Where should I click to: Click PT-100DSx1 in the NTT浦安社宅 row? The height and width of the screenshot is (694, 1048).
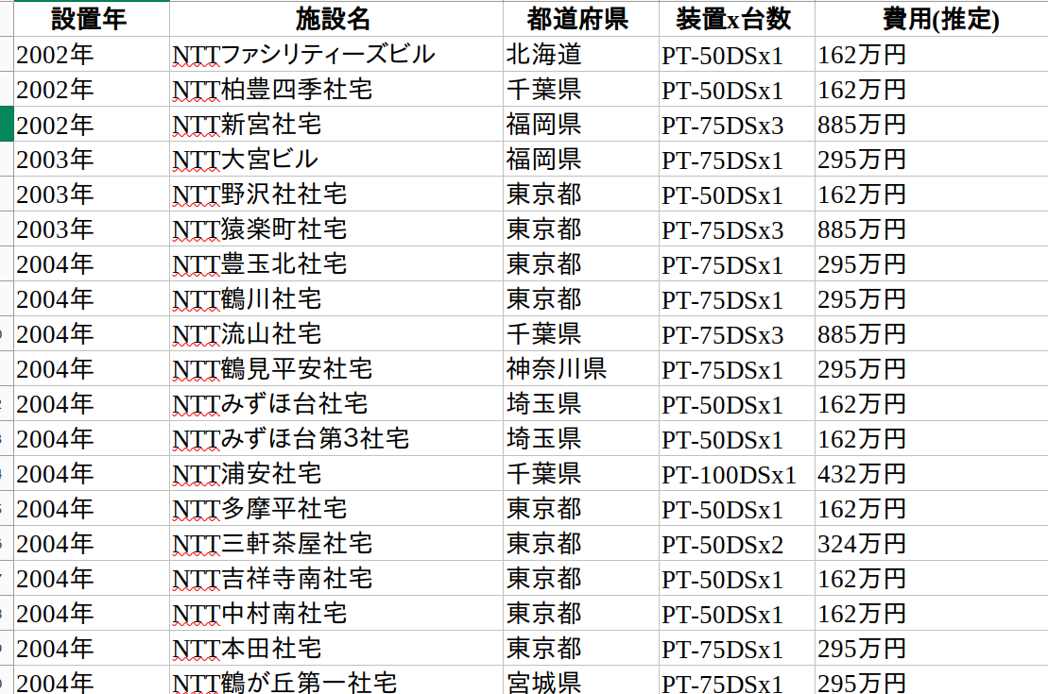pyautogui.click(x=736, y=474)
